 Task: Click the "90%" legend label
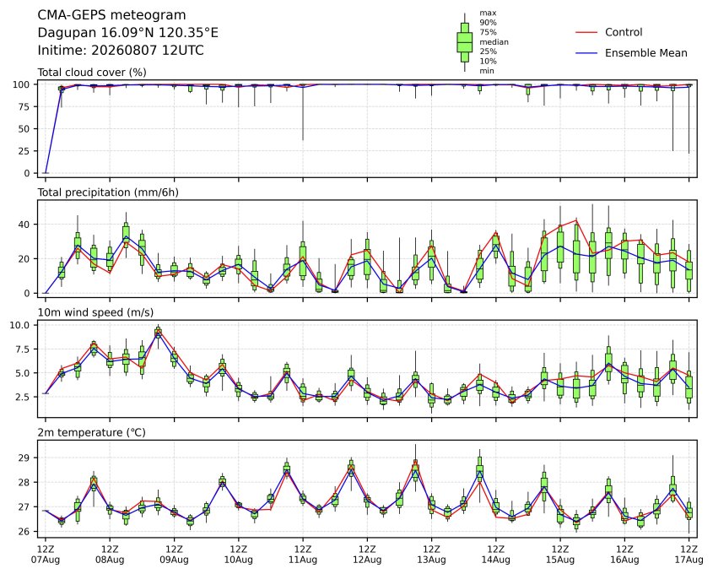pyautogui.click(x=488, y=22)
